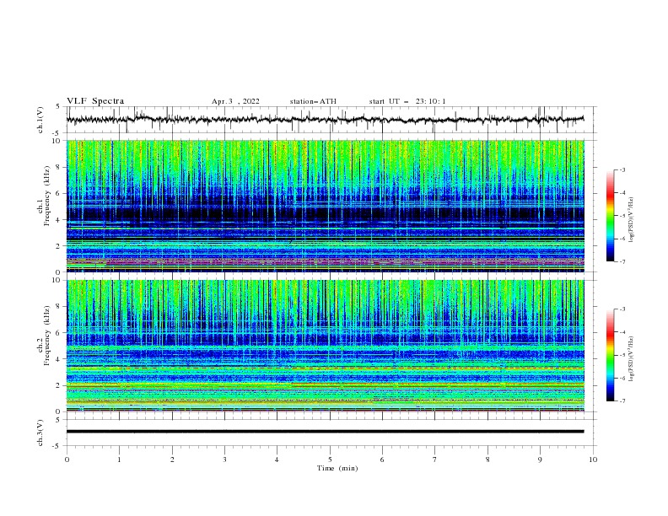668x516 pixels.
Task: Select the "ch.1(V)" axis label
Action: [x=40, y=120]
